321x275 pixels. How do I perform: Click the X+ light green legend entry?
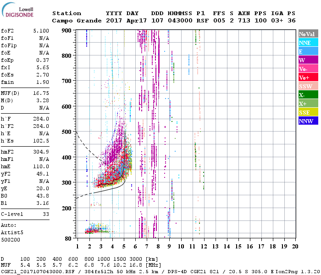pyautogui.click(x=308, y=104)
